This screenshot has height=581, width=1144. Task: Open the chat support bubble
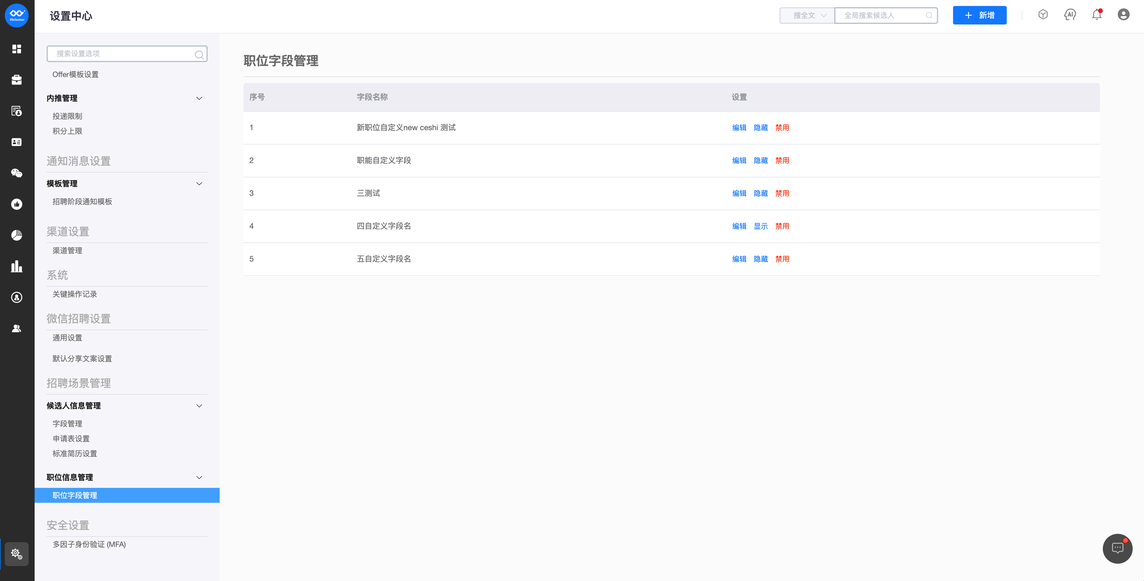pyautogui.click(x=1117, y=548)
